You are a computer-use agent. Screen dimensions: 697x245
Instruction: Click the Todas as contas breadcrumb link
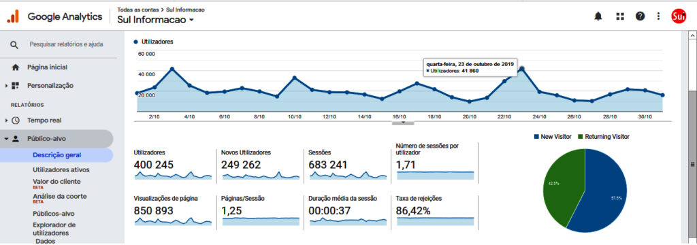click(138, 10)
